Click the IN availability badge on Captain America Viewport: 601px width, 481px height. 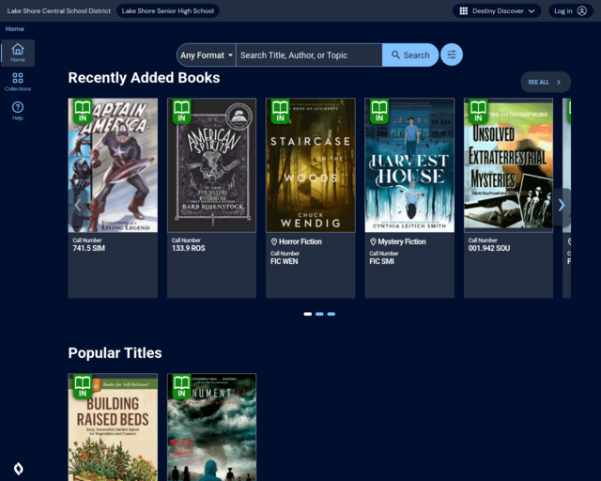coord(83,111)
